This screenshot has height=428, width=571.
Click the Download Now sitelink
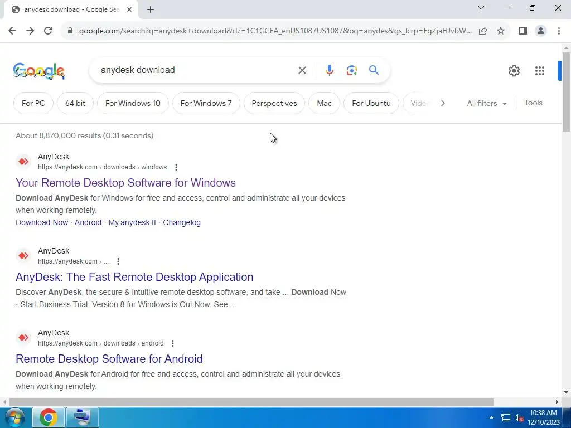coord(42,222)
